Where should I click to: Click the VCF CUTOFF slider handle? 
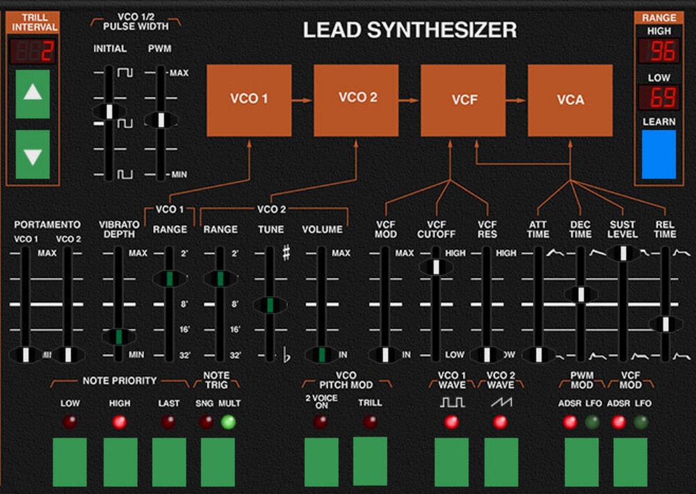[436, 267]
